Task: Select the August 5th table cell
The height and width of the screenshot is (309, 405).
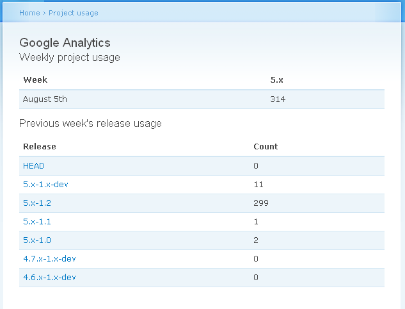Action: 45,99
